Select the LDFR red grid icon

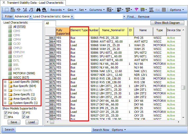[10, 69]
